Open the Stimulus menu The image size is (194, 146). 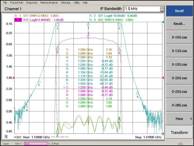pyautogui.click(x=66, y=3)
